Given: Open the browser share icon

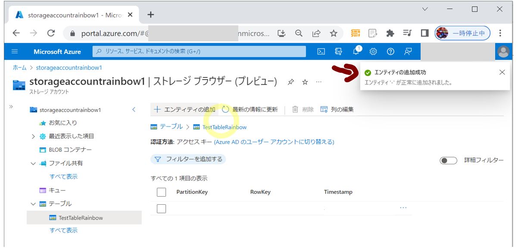Looking at the screenshot, I should click(x=316, y=33).
